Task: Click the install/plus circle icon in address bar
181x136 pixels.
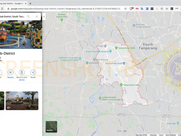Action: (125, 9)
